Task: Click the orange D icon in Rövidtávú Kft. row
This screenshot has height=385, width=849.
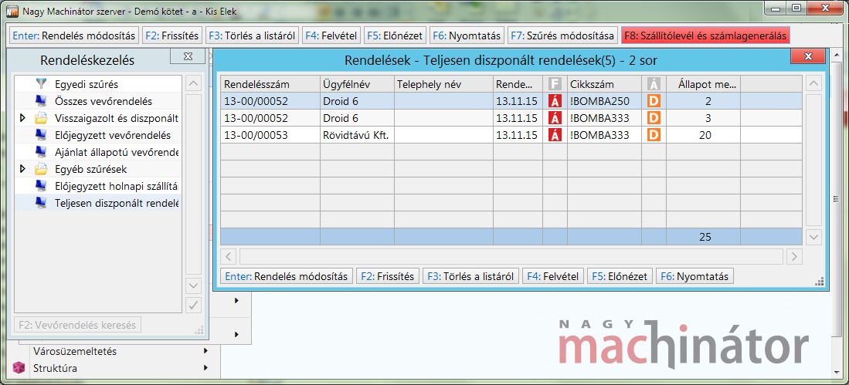Action: pos(654,135)
